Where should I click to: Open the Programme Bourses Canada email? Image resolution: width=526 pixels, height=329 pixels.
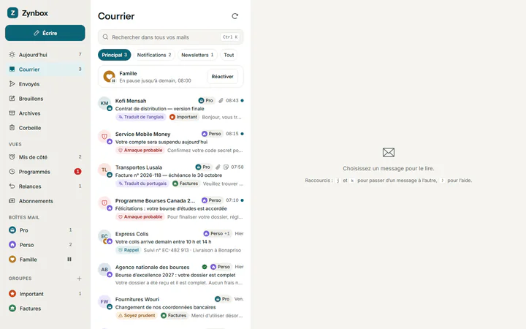click(x=170, y=208)
